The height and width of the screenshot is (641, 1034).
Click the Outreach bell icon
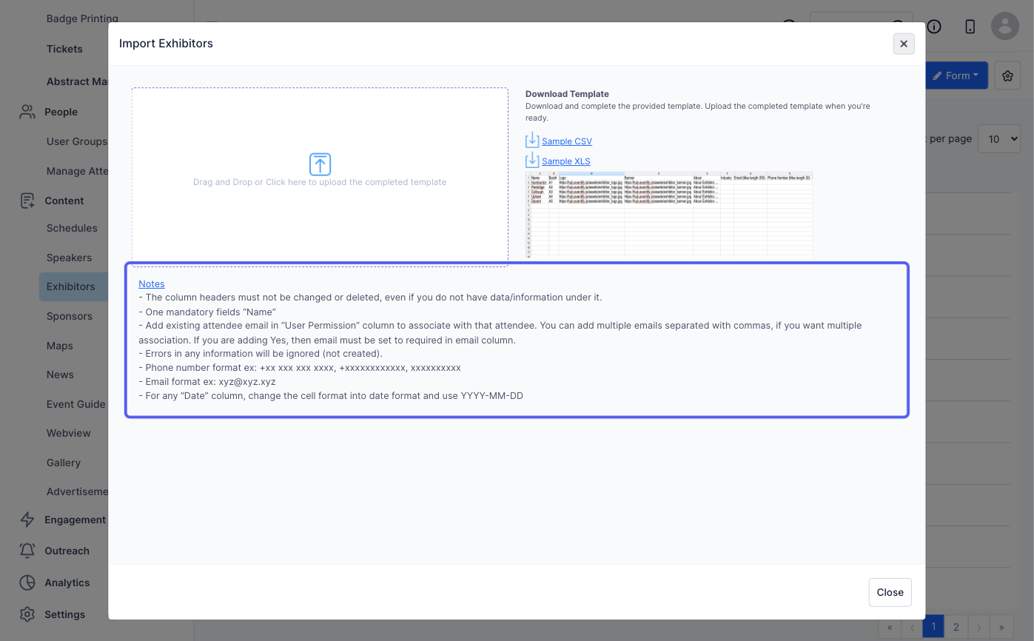pos(27,551)
